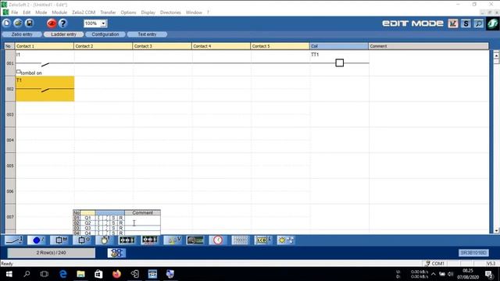Switch to Configuration tab
The image size is (500, 281).
coord(105,34)
